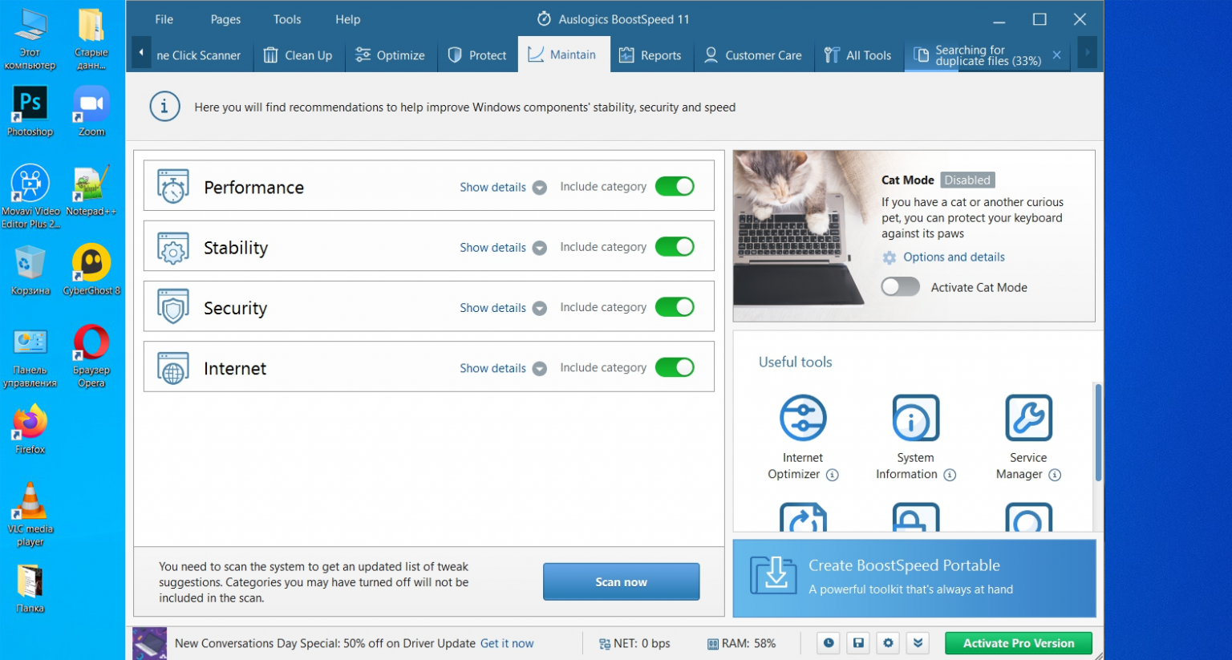Image resolution: width=1232 pixels, height=660 pixels.
Task: Switch to the All Tools tab
Action: (858, 55)
